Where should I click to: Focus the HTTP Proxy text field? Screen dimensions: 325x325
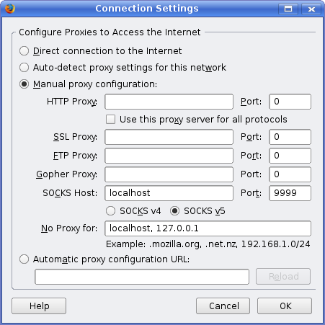[x=169, y=102]
